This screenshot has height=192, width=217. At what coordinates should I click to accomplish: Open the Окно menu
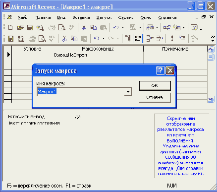tap(146, 17)
